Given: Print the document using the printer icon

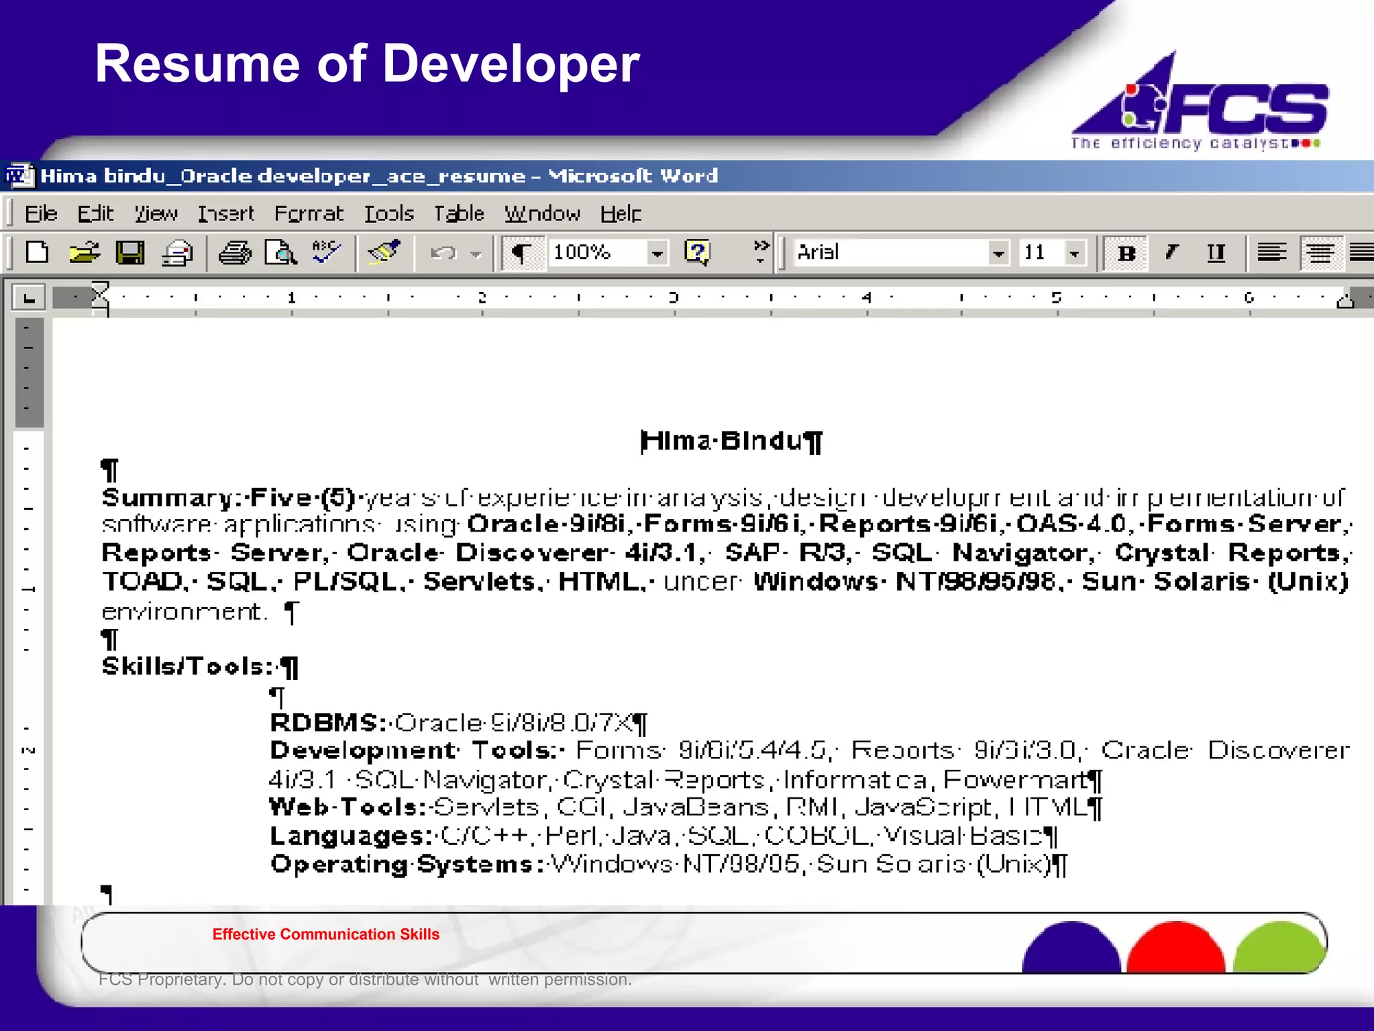Looking at the screenshot, I should point(235,253).
